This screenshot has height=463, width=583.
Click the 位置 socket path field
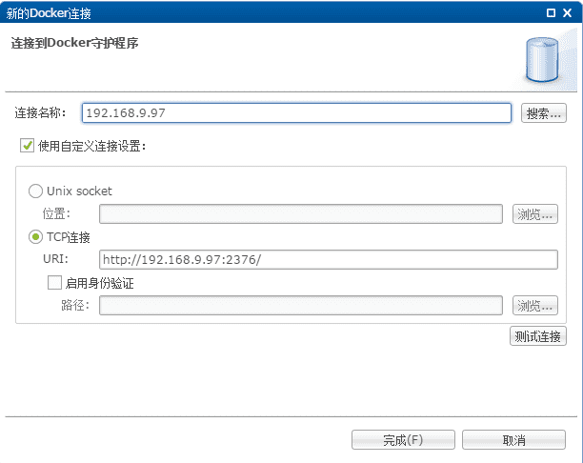pyautogui.click(x=301, y=213)
